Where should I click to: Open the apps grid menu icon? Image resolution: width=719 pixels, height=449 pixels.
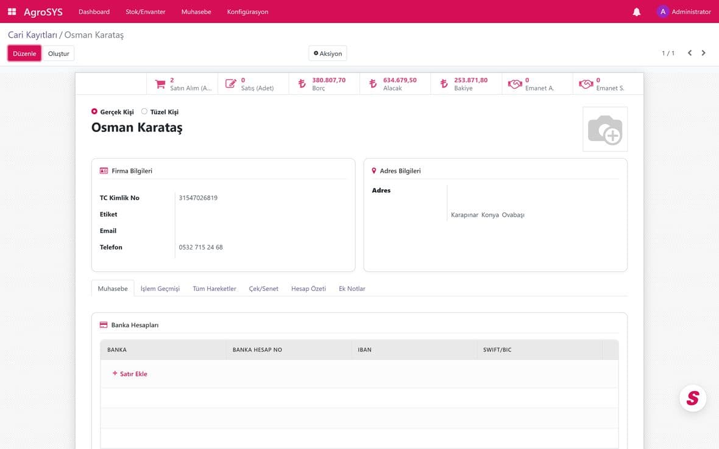[x=12, y=12]
